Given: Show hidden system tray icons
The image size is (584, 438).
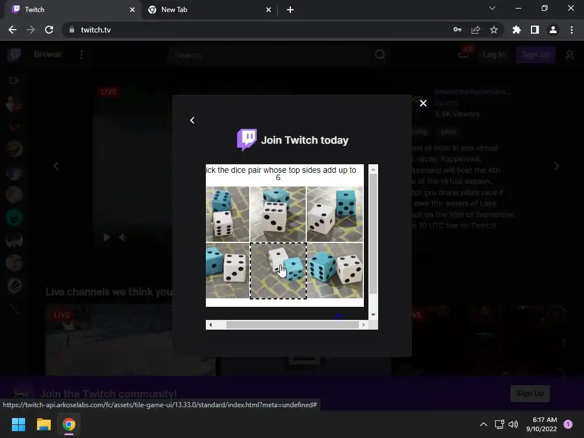Looking at the screenshot, I should 484,424.
